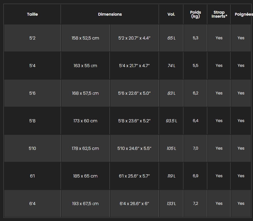Click the 5'8 x 23.6" x 5.2" cell
The height and width of the screenshot is (221, 253).
pyautogui.click(x=134, y=121)
